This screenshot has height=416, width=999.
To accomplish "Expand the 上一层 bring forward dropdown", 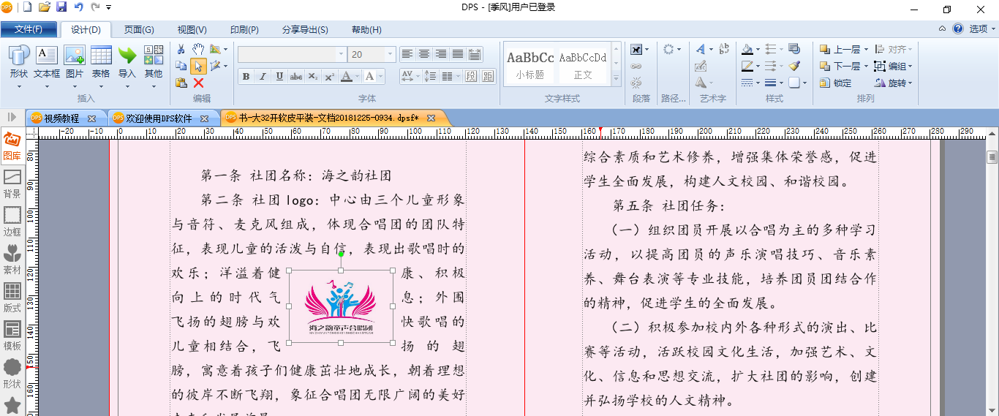I will [x=866, y=50].
